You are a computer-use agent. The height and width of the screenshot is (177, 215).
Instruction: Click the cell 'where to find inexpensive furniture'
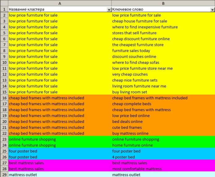pyautogui.click(x=145, y=27)
